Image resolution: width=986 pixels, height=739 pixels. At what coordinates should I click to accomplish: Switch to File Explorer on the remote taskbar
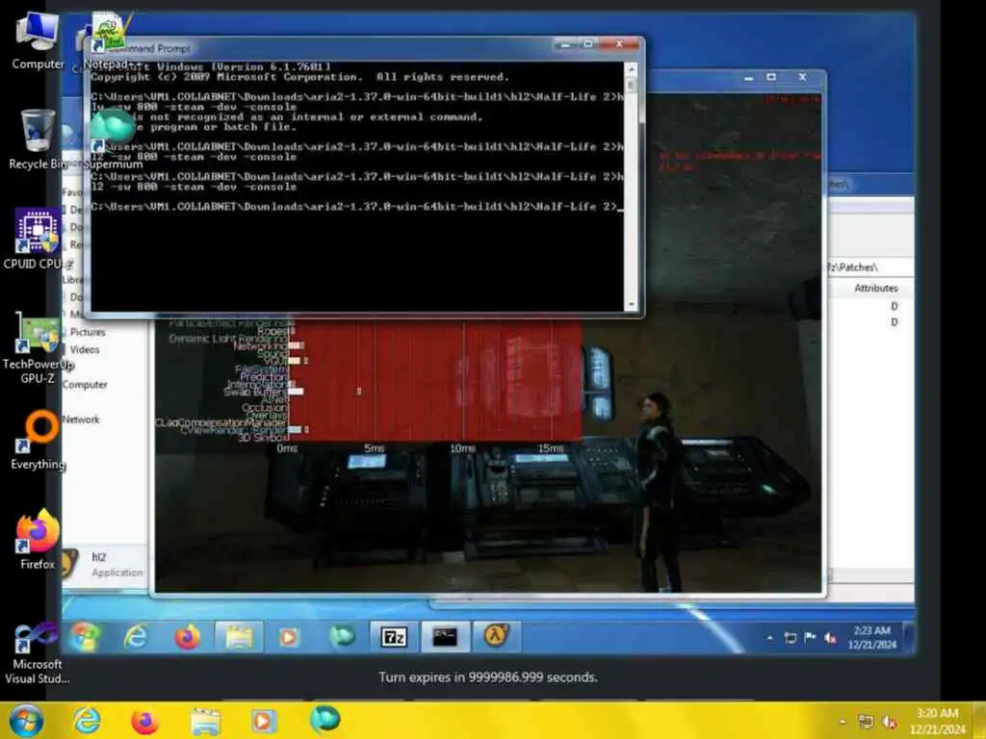239,637
